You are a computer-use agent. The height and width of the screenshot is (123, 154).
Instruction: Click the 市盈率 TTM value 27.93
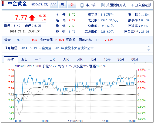click(x=145, y=32)
